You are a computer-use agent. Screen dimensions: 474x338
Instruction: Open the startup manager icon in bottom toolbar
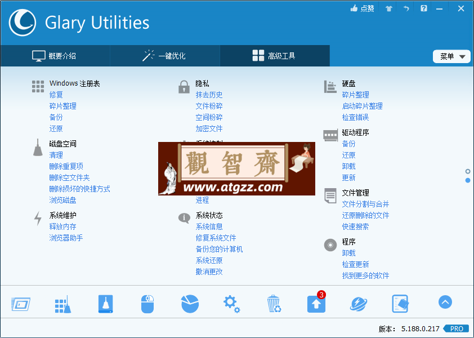coord(21,304)
